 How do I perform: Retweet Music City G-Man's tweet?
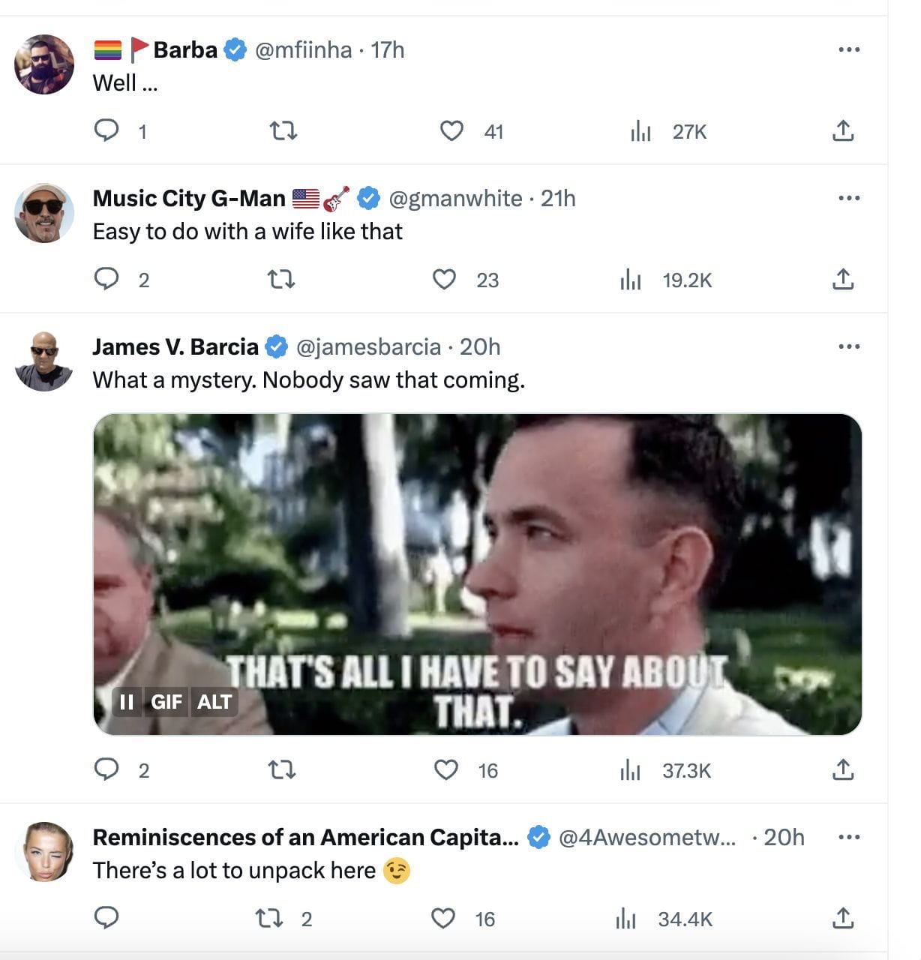(281, 280)
